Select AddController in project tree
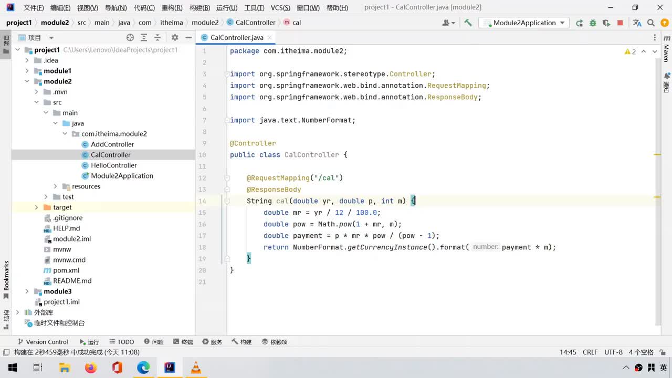The height and width of the screenshot is (378, 672). click(x=112, y=144)
